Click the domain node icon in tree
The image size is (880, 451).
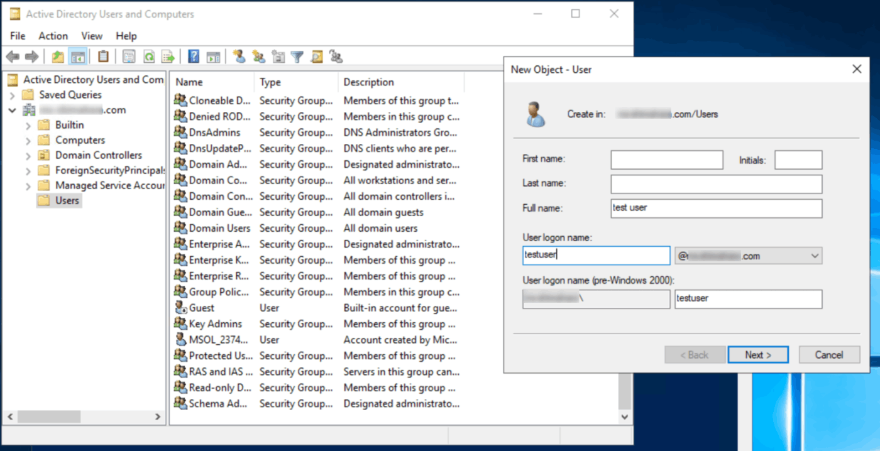[x=29, y=110]
